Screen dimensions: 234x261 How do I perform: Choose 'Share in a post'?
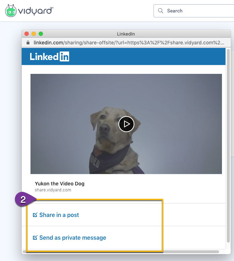[59, 215]
